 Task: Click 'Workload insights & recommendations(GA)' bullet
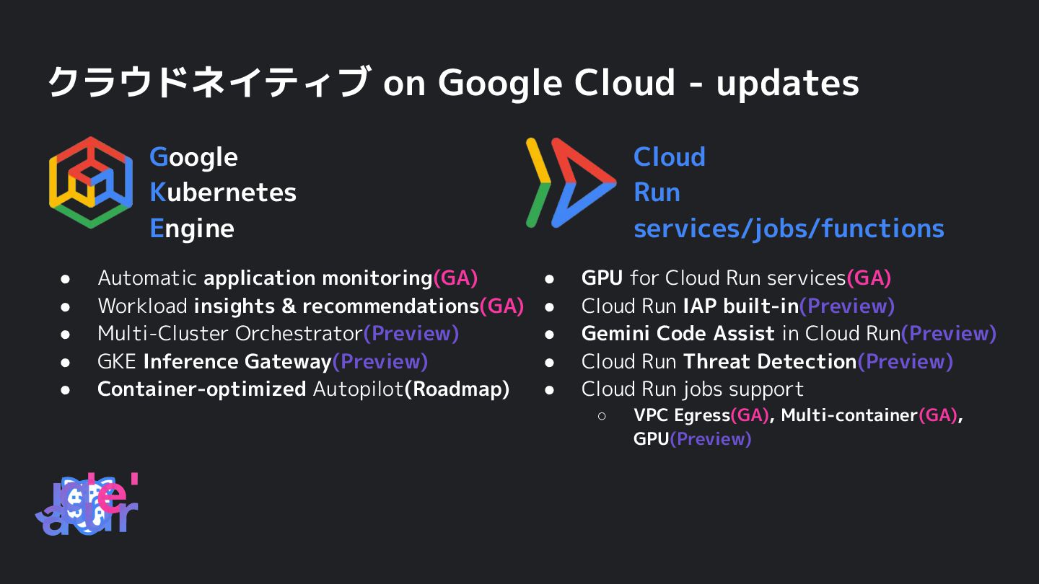(x=311, y=306)
